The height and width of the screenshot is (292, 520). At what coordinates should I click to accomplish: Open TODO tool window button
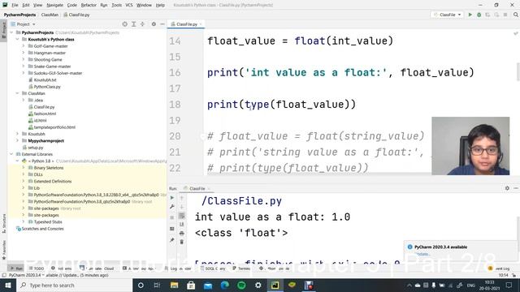[x=37, y=268]
